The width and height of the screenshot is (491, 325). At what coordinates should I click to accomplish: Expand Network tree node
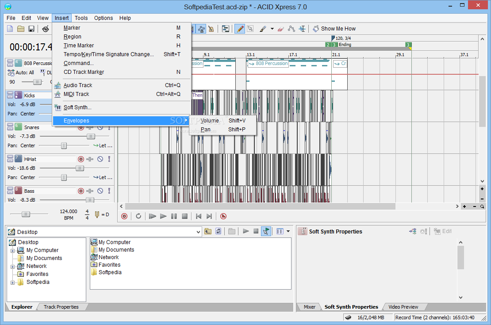click(12, 267)
